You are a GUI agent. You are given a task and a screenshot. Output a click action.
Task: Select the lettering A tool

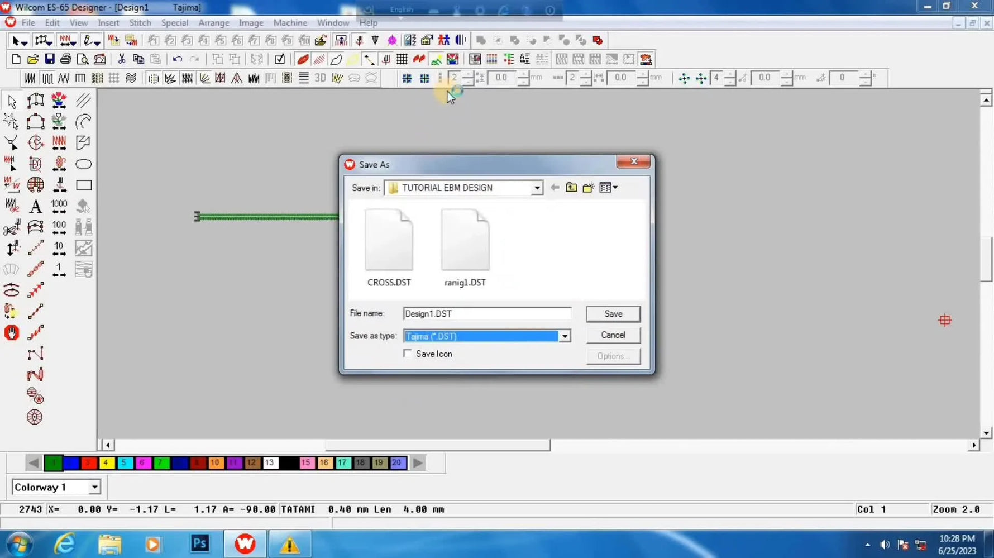[x=35, y=206]
